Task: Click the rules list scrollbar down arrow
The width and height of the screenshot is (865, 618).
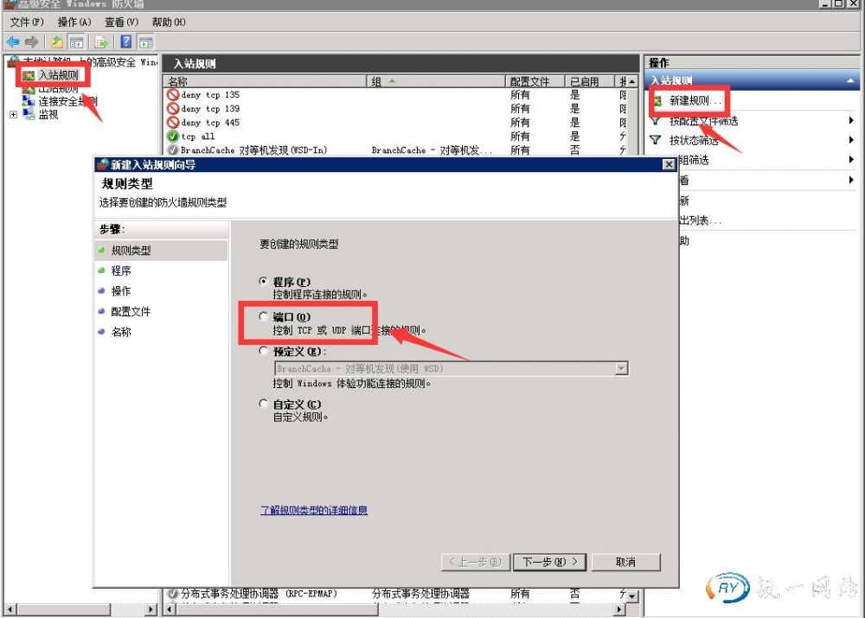Action: pos(632,596)
